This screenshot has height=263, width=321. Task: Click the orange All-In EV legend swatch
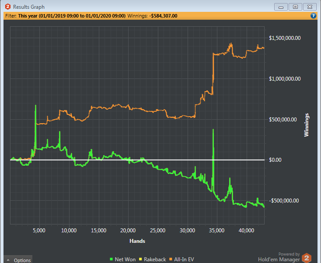click(171, 259)
